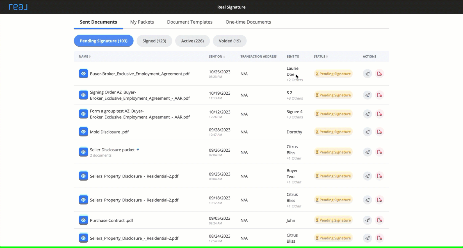Resend the Signing Order AZ_Buyer-Broker document
The width and height of the screenshot is (463, 248).
pos(367,95)
